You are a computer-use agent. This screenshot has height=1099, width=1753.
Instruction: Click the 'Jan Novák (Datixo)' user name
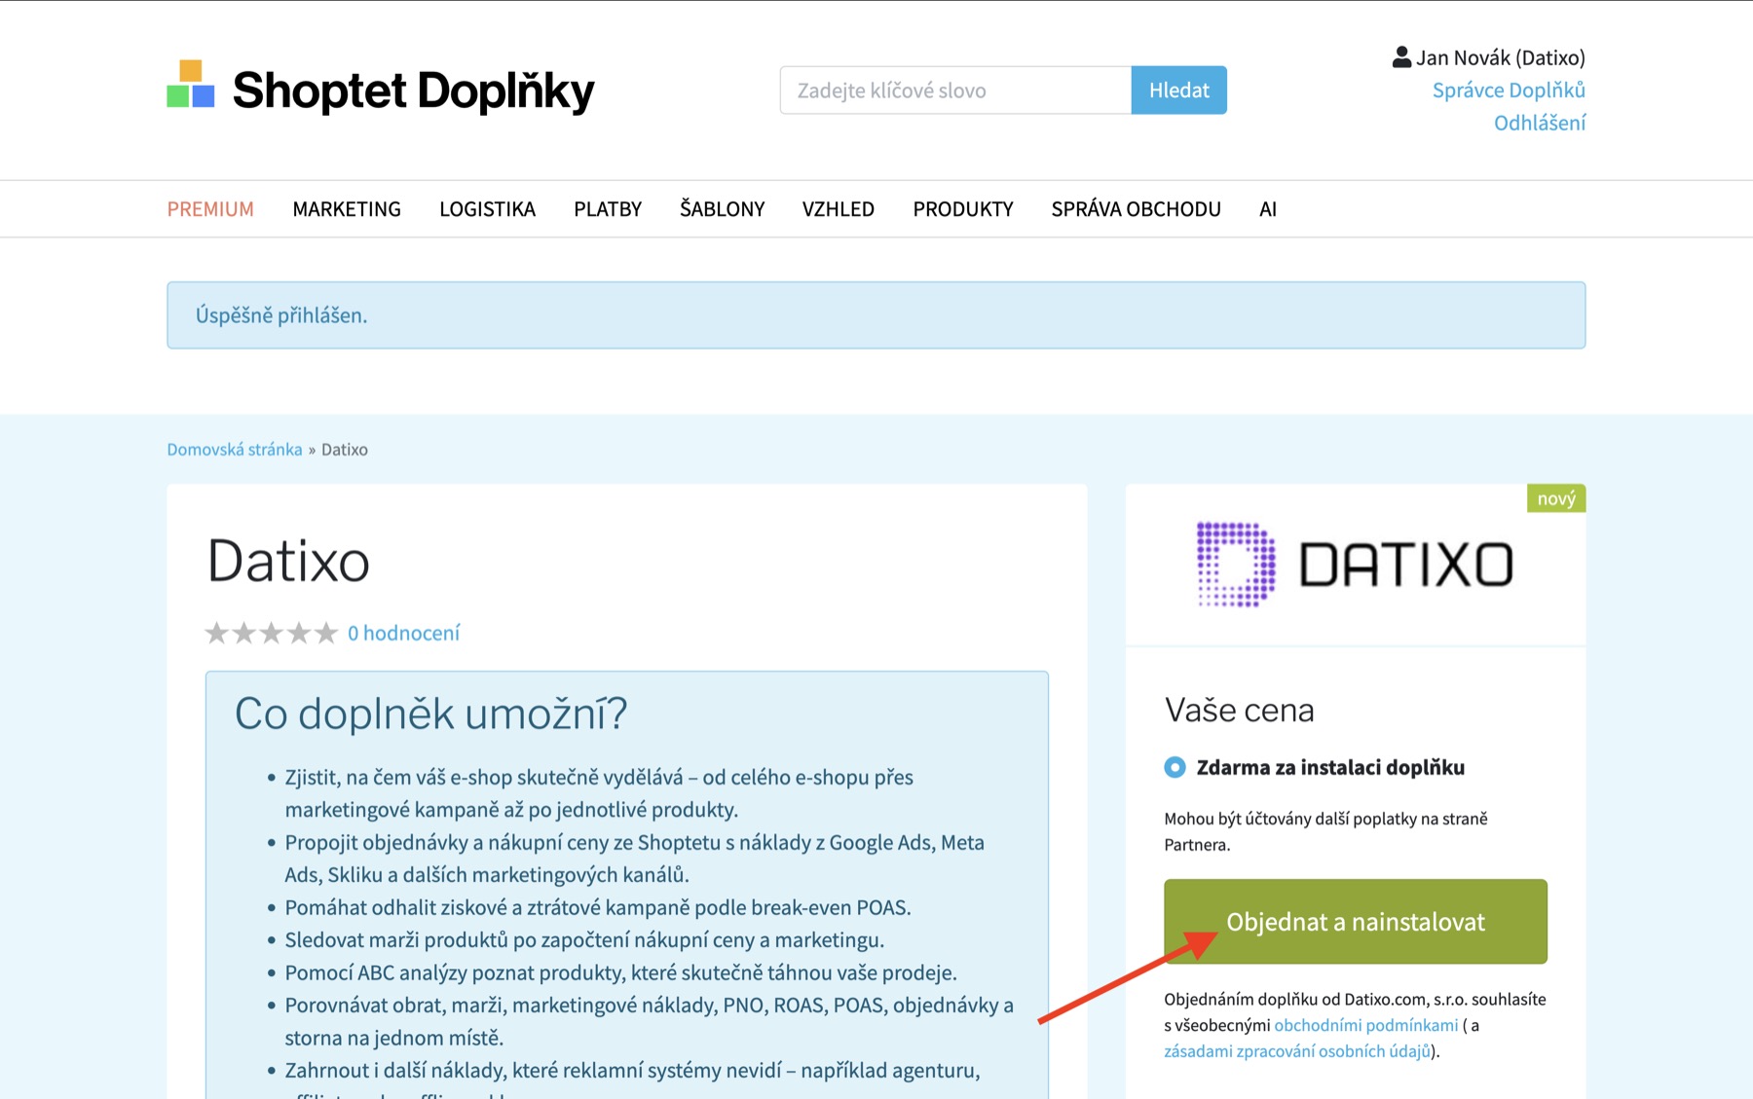pyautogui.click(x=1500, y=57)
